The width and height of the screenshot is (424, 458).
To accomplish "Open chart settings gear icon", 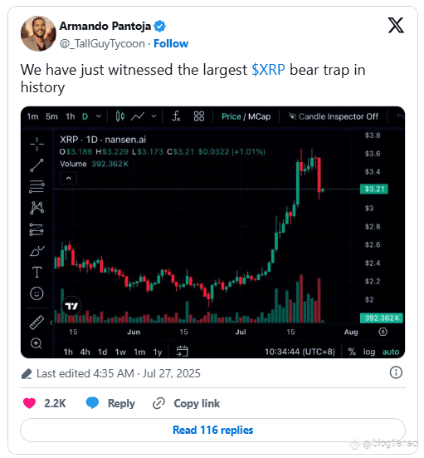I will click(383, 332).
